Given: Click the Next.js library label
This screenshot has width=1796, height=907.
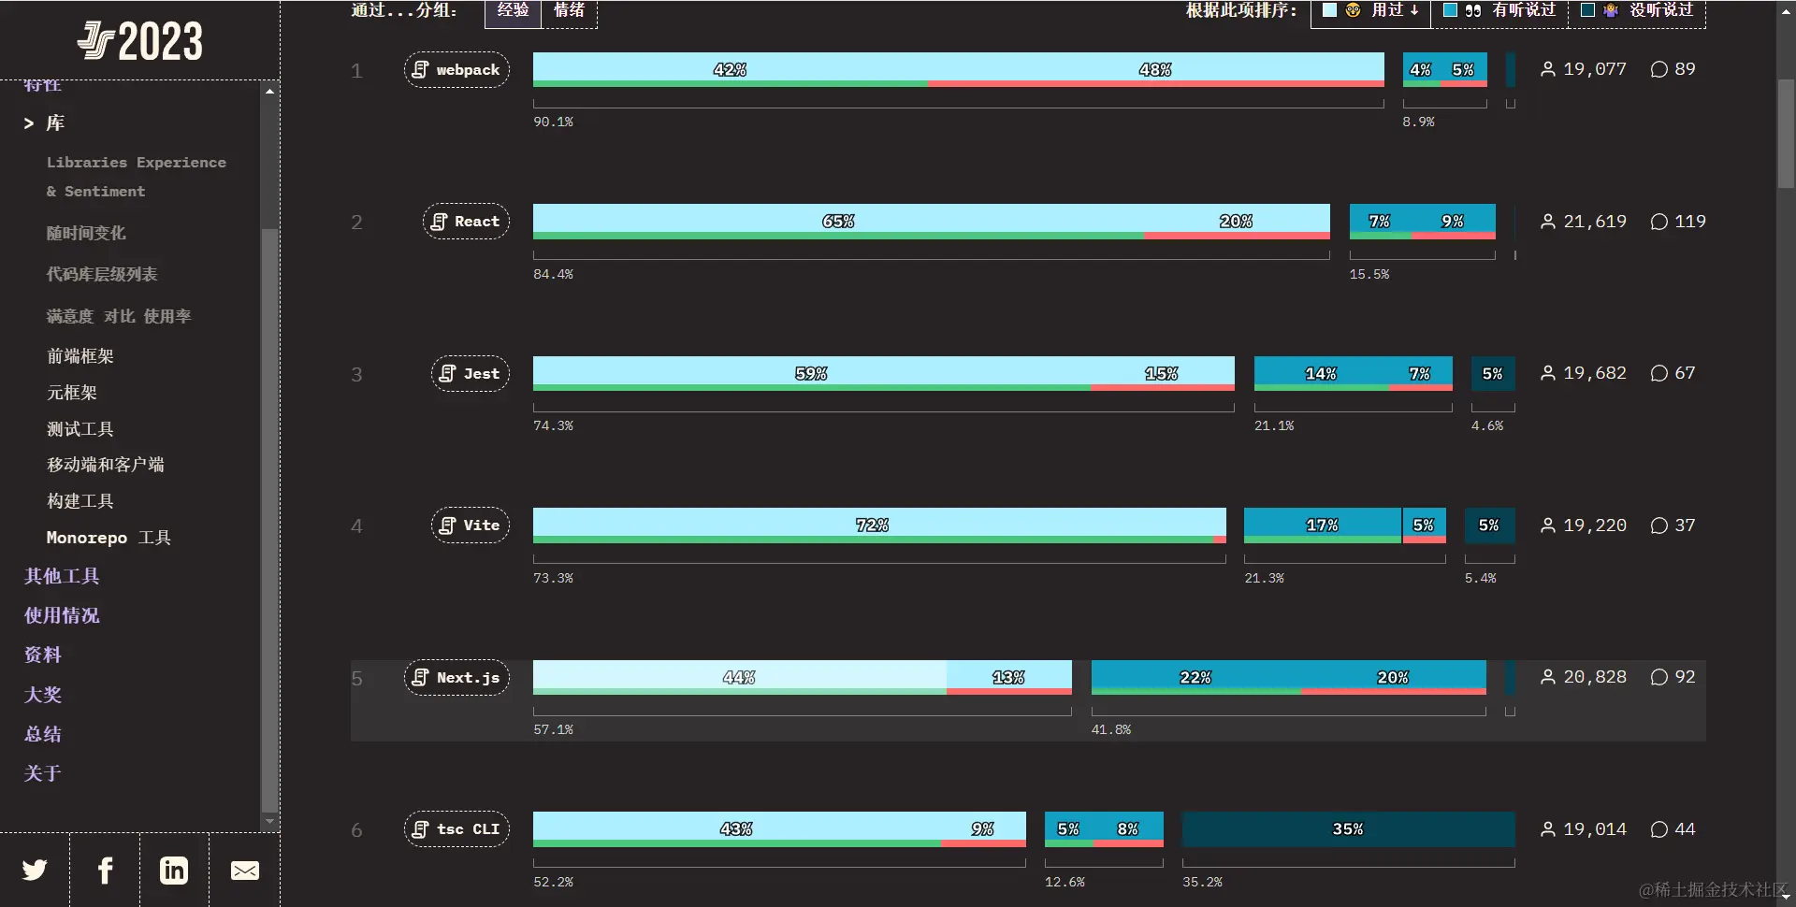Looking at the screenshot, I should pyautogui.click(x=456, y=678).
